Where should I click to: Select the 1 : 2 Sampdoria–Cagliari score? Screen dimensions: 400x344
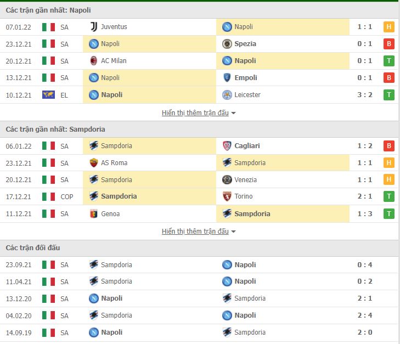[x=364, y=146]
